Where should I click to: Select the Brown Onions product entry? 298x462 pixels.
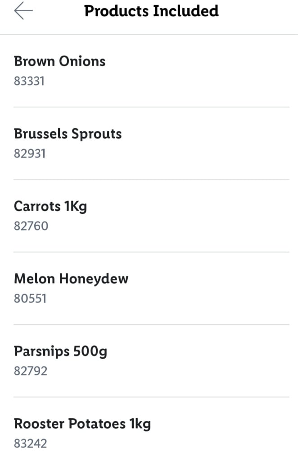pos(149,70)
